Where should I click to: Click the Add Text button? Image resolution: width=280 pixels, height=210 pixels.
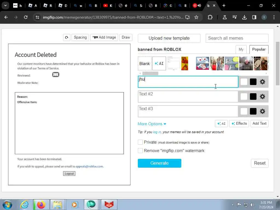259,123
